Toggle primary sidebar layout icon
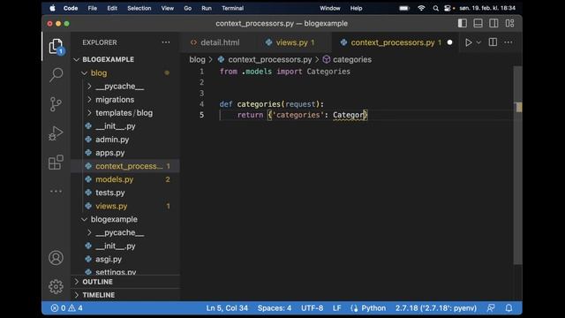Viewport: 565px width, 318px height. pos(463,24)
